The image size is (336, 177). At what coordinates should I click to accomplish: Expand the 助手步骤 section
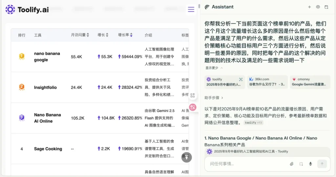(214, 98)
